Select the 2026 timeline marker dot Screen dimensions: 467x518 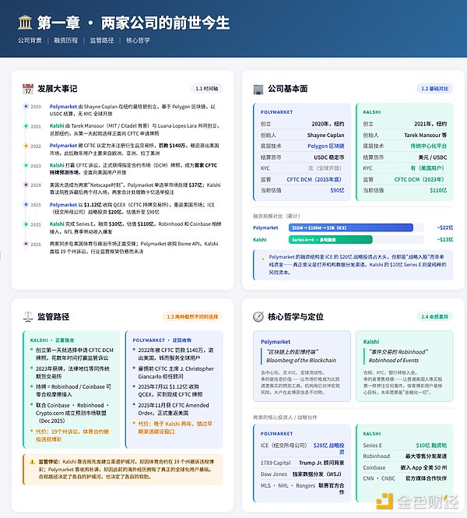pos(26,242)
